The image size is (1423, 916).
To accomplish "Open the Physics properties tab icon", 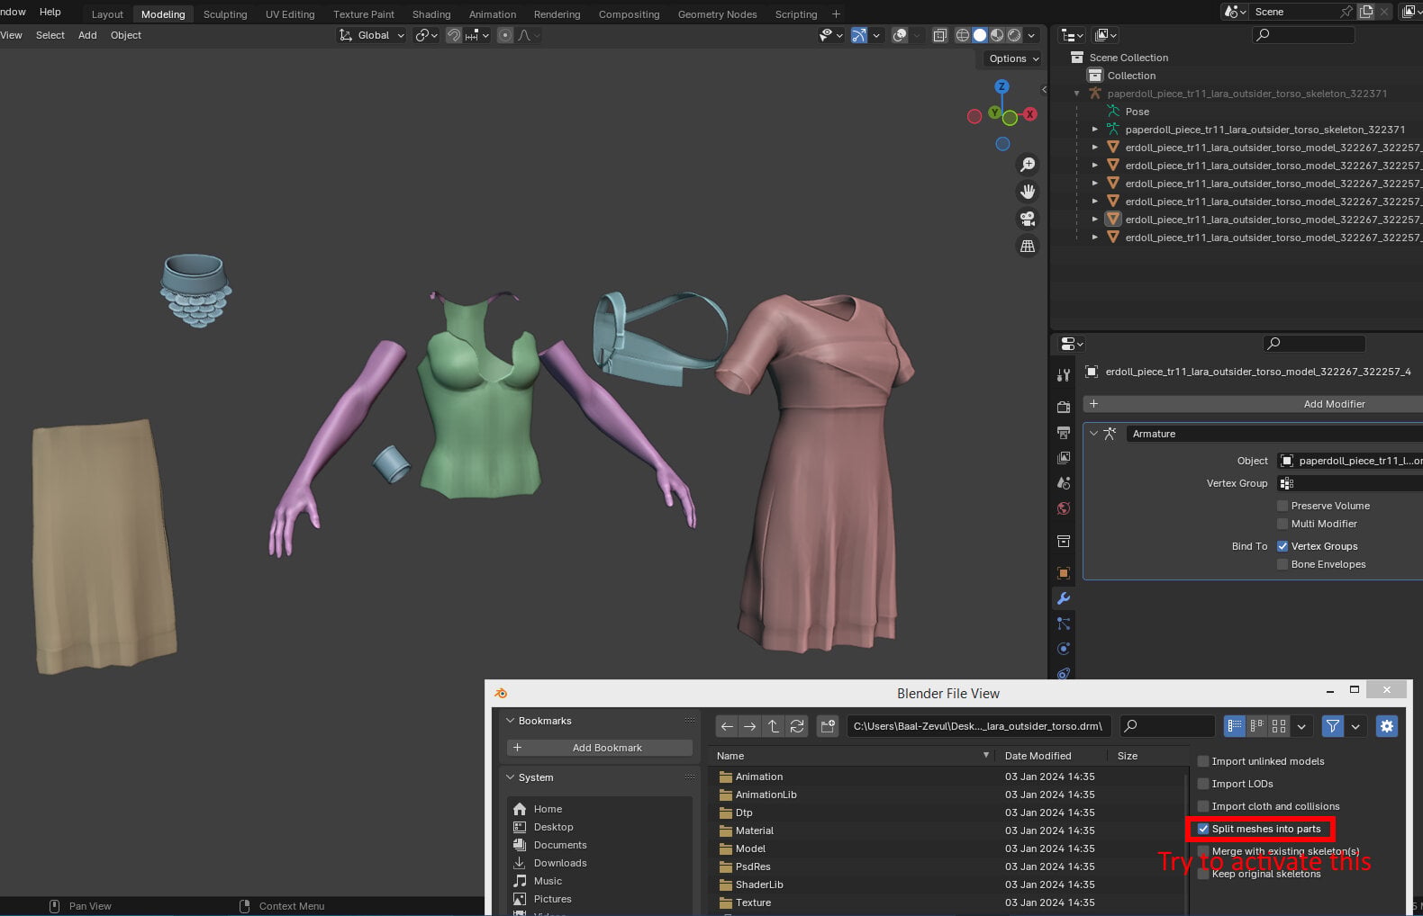I will [1064, 649].
